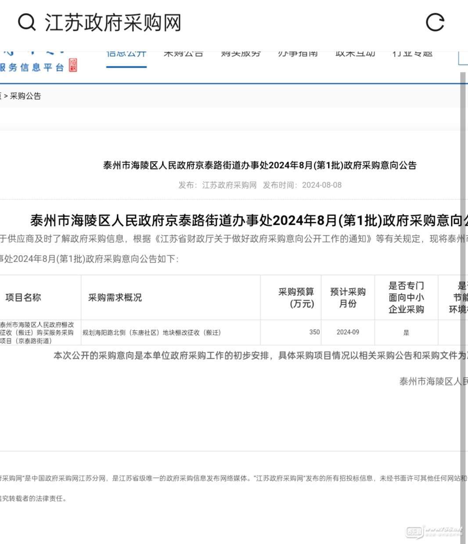
Task: Click the search magnifier icon
Action: tap(26, 22)
